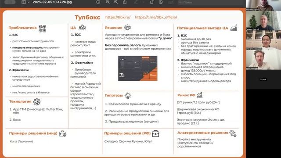The width and height of the screenshot is (281, 158).
Task: Select the video tile labeled Victor
Action: (263, 60)
